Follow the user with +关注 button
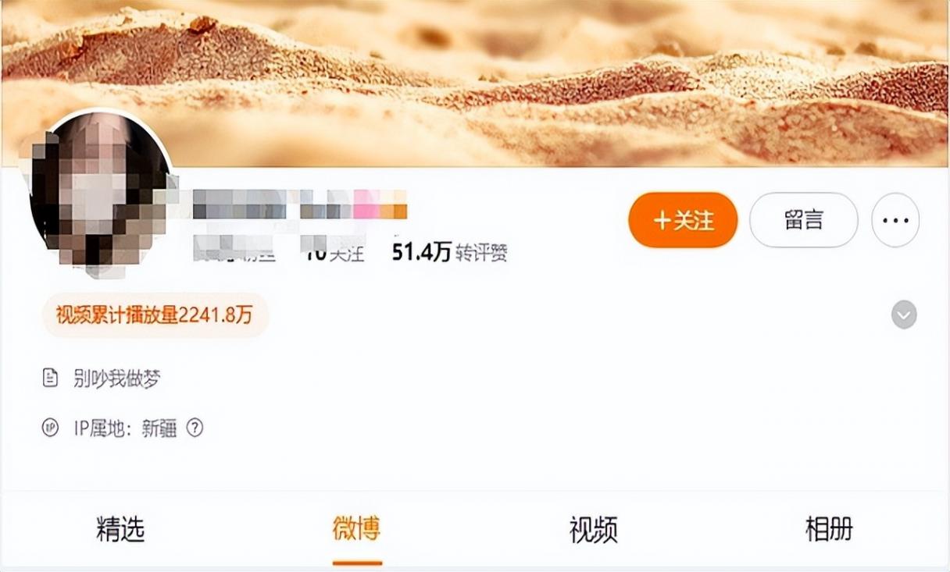Screen dimensions: 950x572 [683, 221]
